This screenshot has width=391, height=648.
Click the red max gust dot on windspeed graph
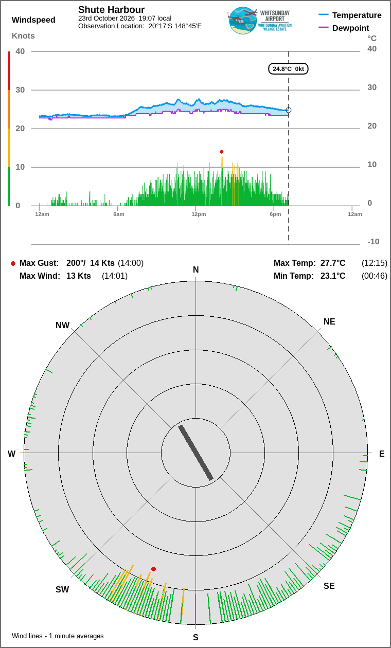(222, 152)
